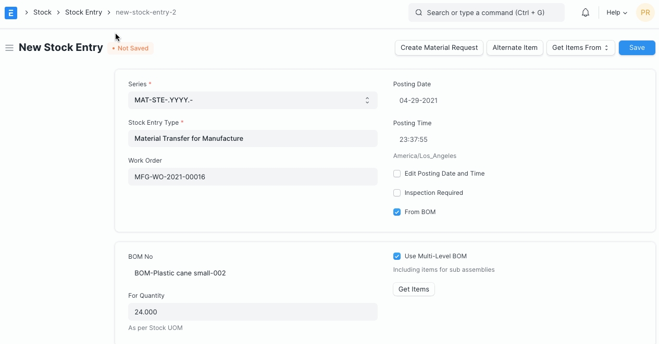Click the search magnifier icon
This screenshot has height=344, width=659.
point(419,12)
